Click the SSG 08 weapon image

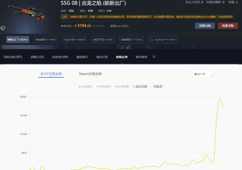pos(26,14)
